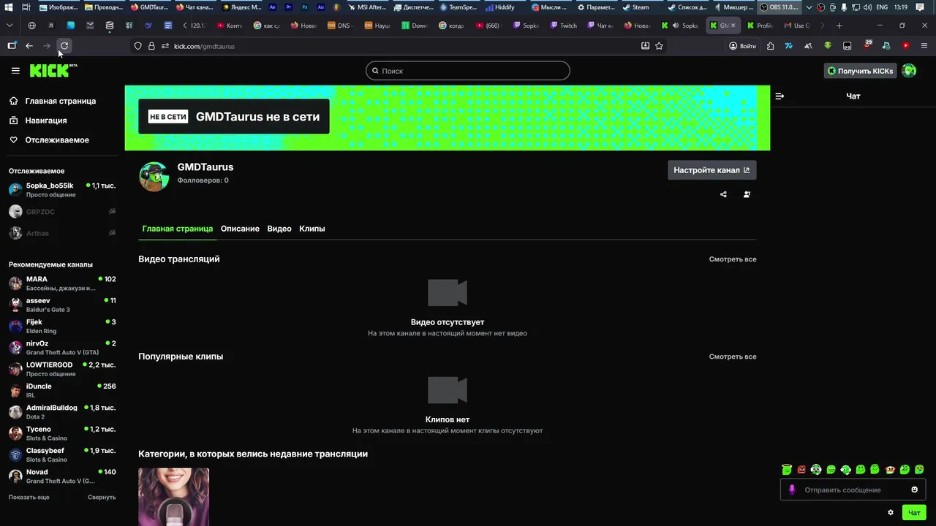
Task: Toggle Arthas channel notification mute icon
Action: (x=112, y=233)
